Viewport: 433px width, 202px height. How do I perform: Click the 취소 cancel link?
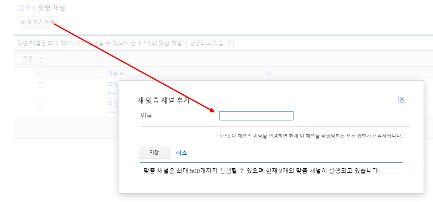pyautogui.click(x=181, y=153)
